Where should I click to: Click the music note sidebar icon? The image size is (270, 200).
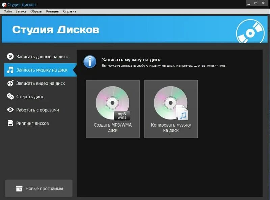[x=10, y=70]
